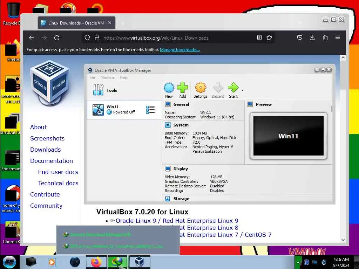Click the details pane vertical scrollbar
359x269 pixels.
332,109
